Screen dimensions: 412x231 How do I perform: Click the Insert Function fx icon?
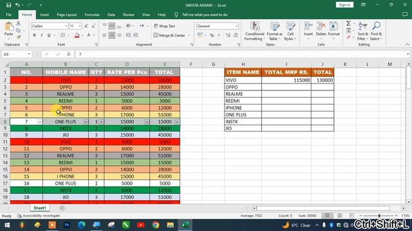pyautogui.click(x=69, y=54)
